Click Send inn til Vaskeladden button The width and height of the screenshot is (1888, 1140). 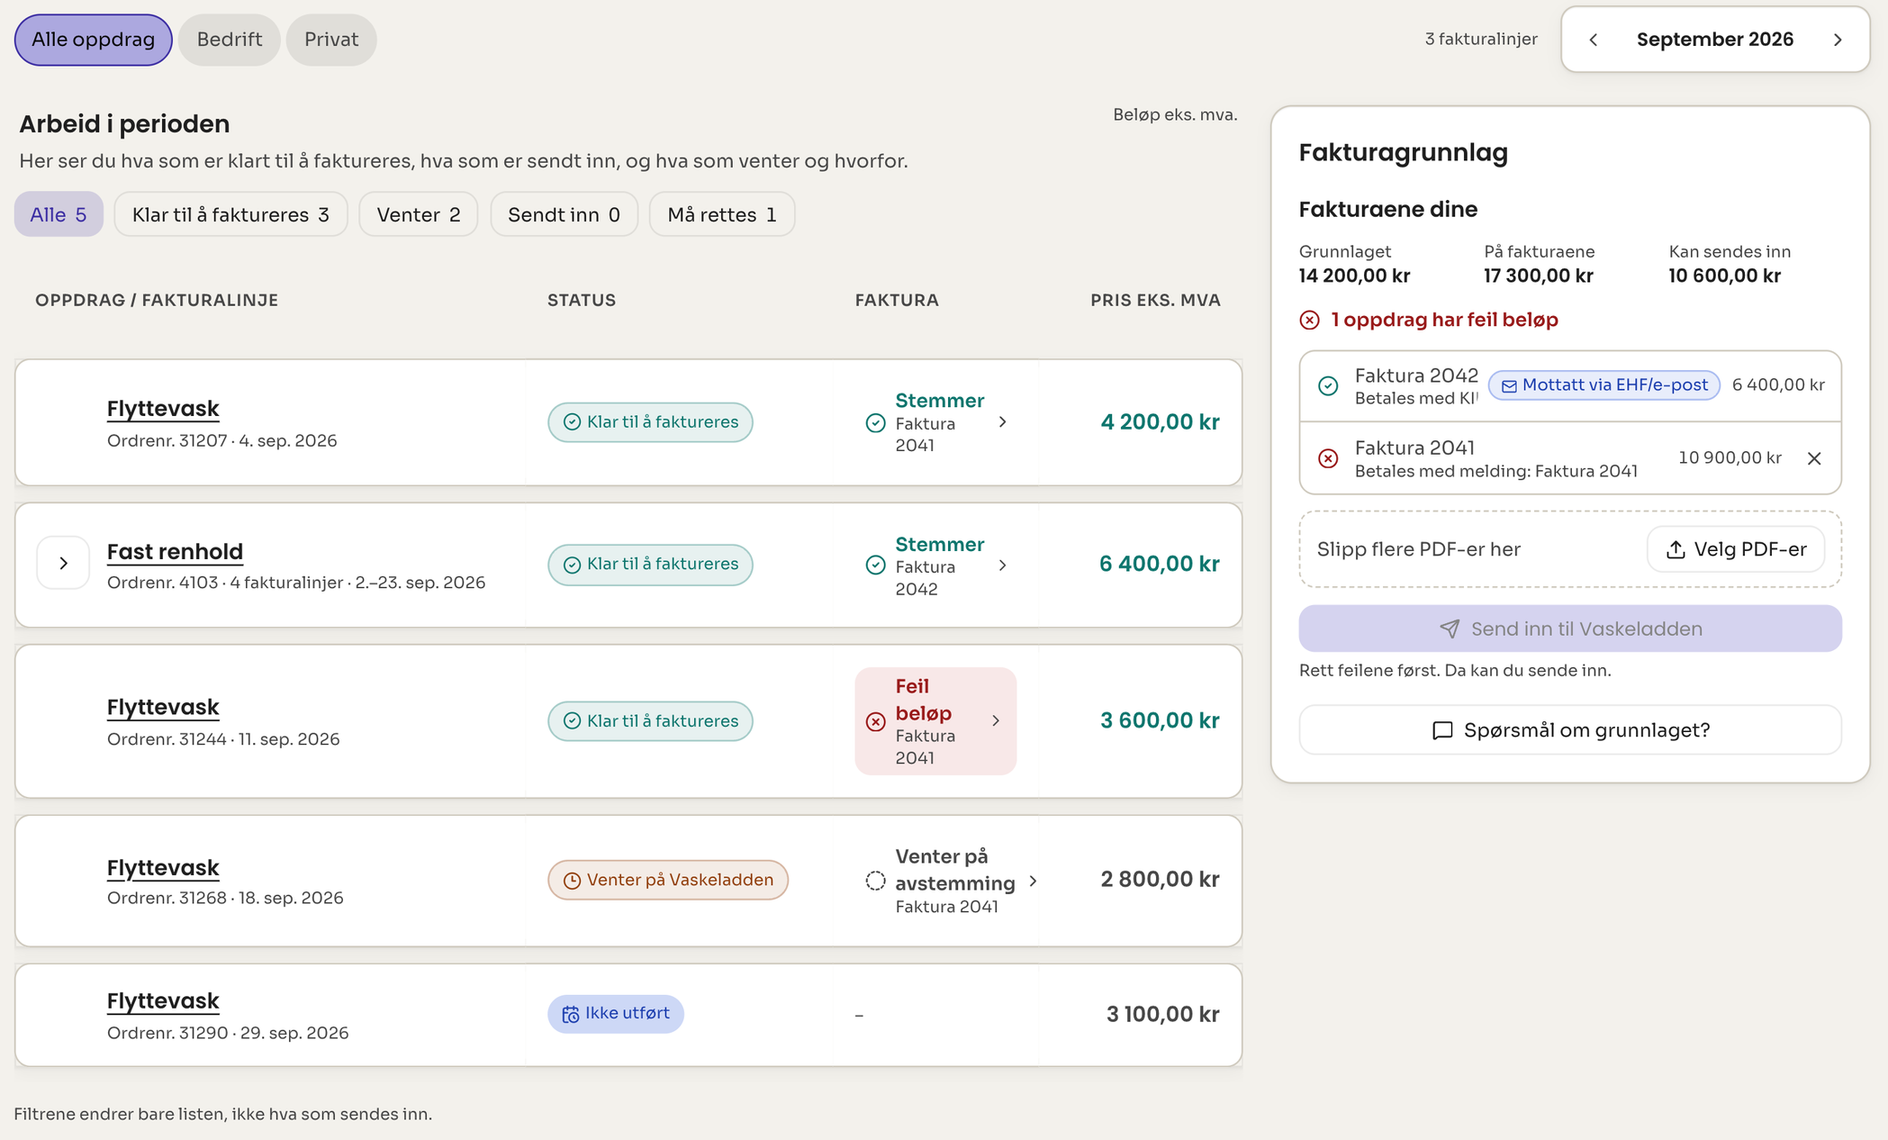1570,629
